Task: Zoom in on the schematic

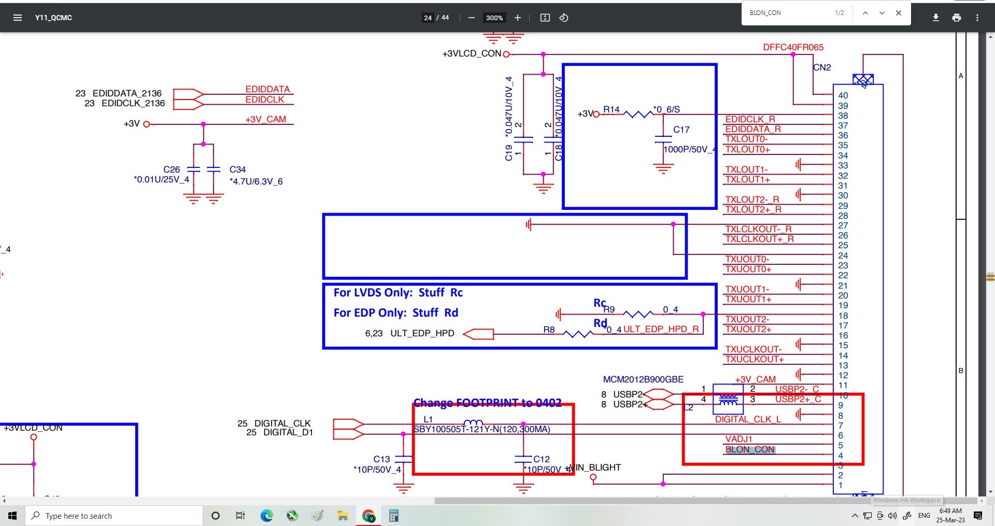Action: point(517,18)
